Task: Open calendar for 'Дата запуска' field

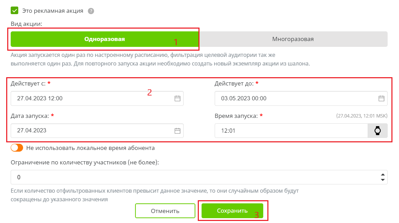Action: point(177,131)
